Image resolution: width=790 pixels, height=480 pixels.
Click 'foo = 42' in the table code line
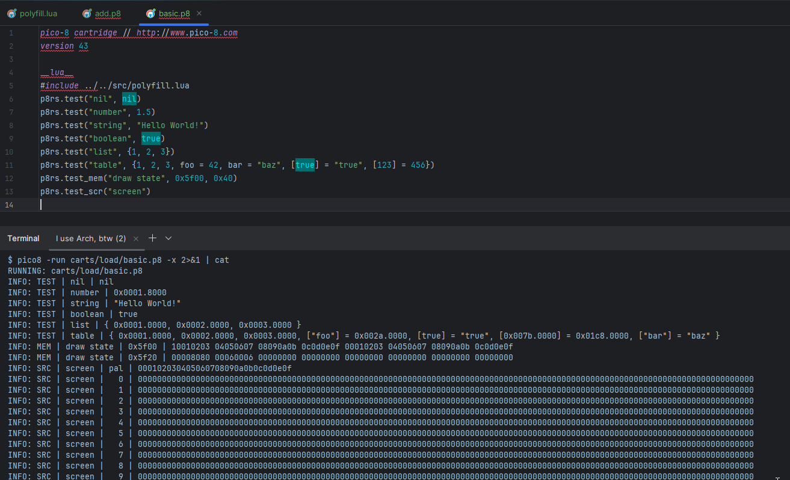click(x=199, y=165)
